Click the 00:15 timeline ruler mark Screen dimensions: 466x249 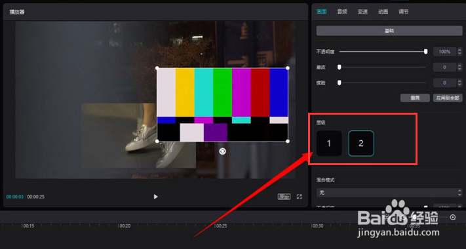click(x=28, y=226)
